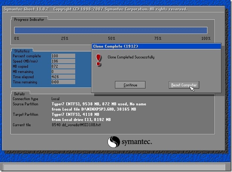Click the MB remaining value 0
Screen dimensions: 232x172
point(63,71)
